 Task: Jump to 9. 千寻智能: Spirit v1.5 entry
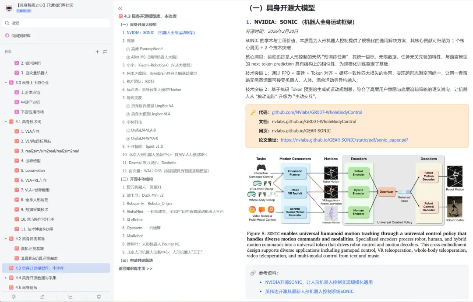142,146
